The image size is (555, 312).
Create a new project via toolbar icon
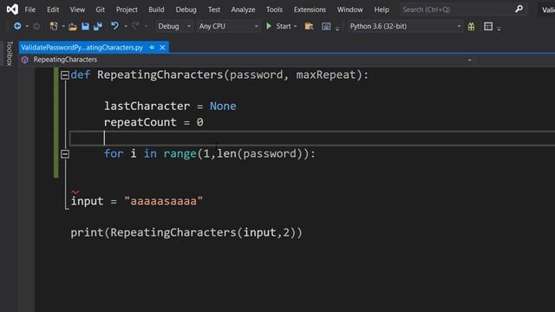tap(54, 26)
